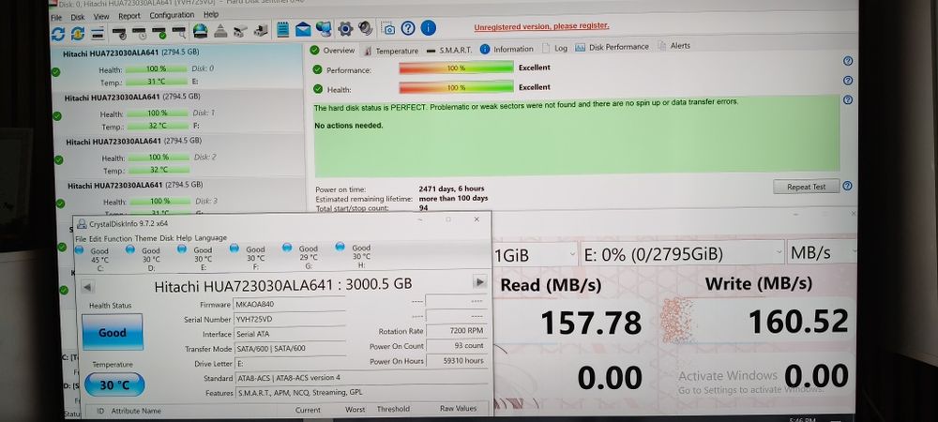Open the Edit menu in CrystalDiskInfo

click(x=95, y=239)
